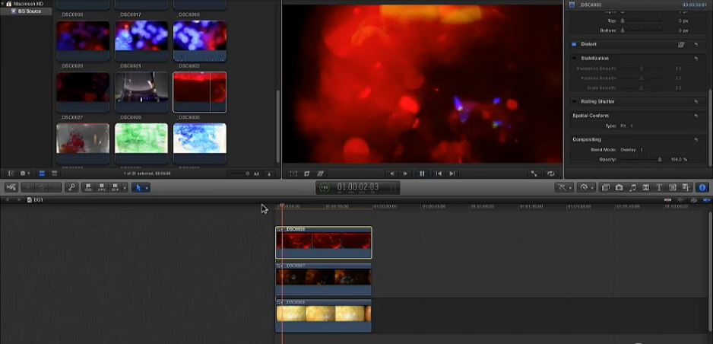Screen dimensions: 713x344
Task: Switch browser to list view
Action: (54, 174)
